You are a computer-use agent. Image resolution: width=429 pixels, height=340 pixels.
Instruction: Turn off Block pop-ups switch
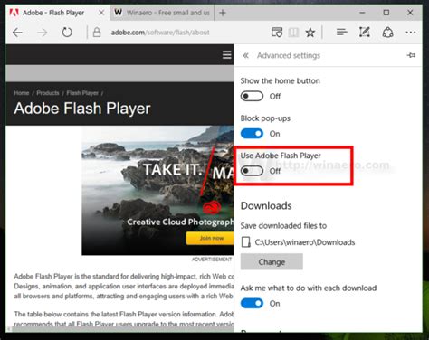coord(252,134)
